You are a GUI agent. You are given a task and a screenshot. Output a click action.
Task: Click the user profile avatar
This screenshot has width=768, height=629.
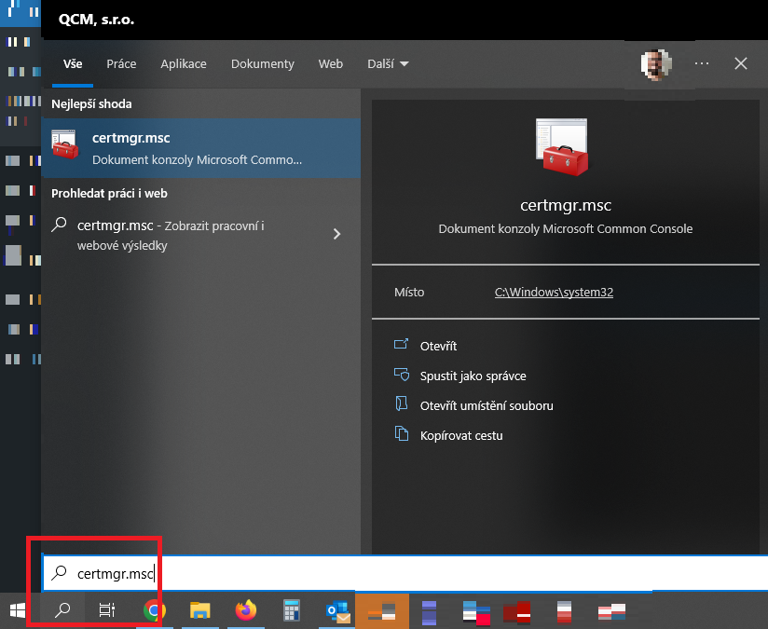(656, 63)
